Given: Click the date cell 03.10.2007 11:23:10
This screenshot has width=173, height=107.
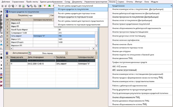Looking at the screenshot, I should (41, 60).
